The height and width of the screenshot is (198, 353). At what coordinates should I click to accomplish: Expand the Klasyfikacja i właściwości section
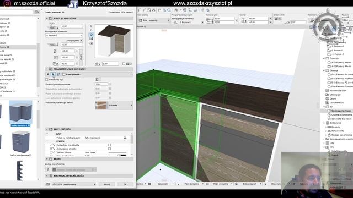(x=47, y=176)
